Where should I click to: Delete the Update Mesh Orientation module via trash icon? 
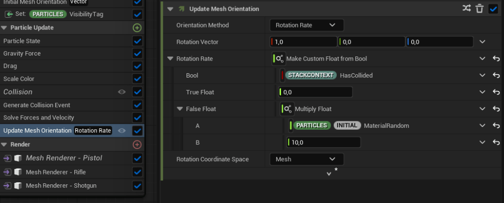479,9
